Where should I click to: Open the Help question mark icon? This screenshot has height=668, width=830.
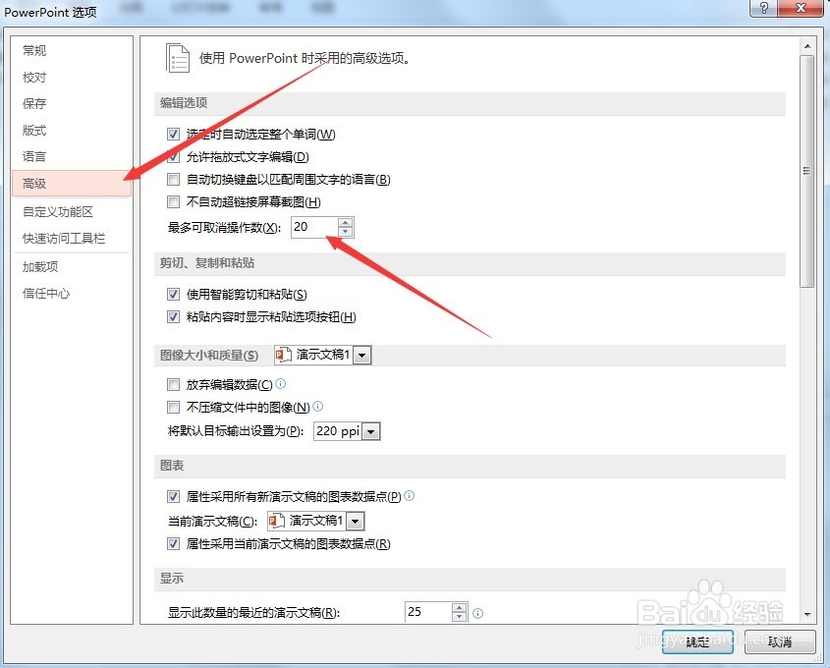tap(764, 8)
